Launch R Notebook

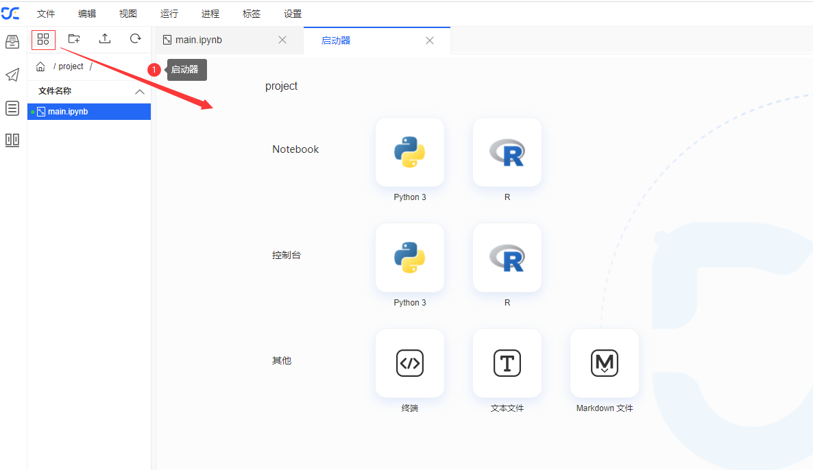click(x=507, y=152)
